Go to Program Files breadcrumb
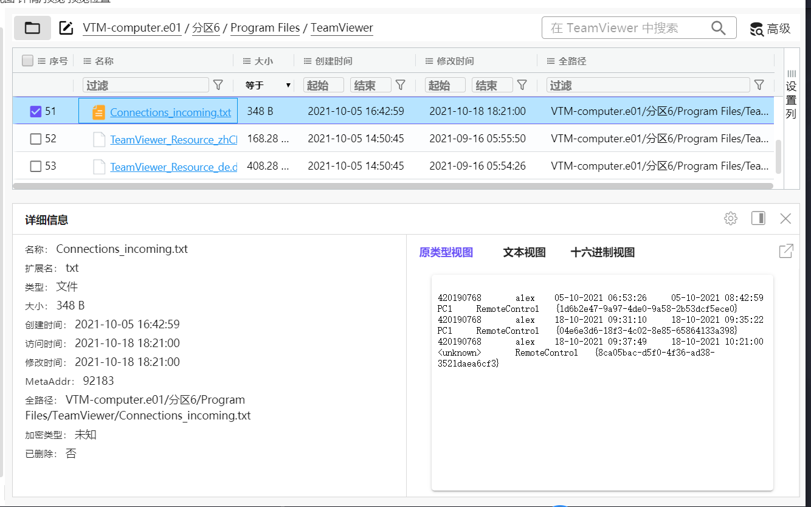This screenshot has height=507, width=811. click(x=265, y=28)
